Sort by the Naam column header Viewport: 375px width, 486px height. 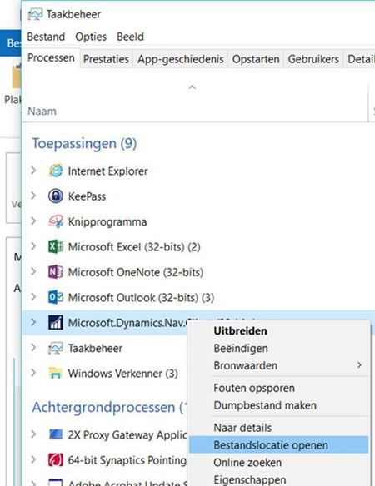pos(42,111)
